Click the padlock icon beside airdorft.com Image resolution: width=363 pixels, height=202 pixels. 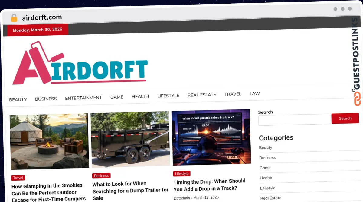[14, 18]
